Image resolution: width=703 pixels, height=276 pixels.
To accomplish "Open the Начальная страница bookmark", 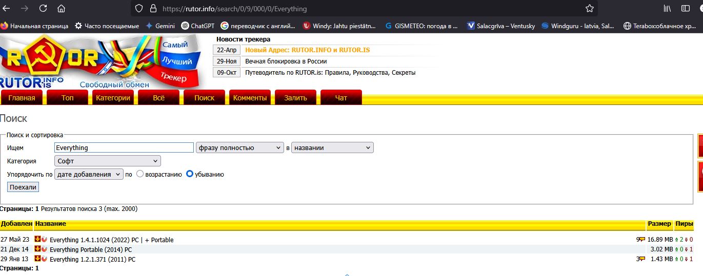I will coord(34,26).
